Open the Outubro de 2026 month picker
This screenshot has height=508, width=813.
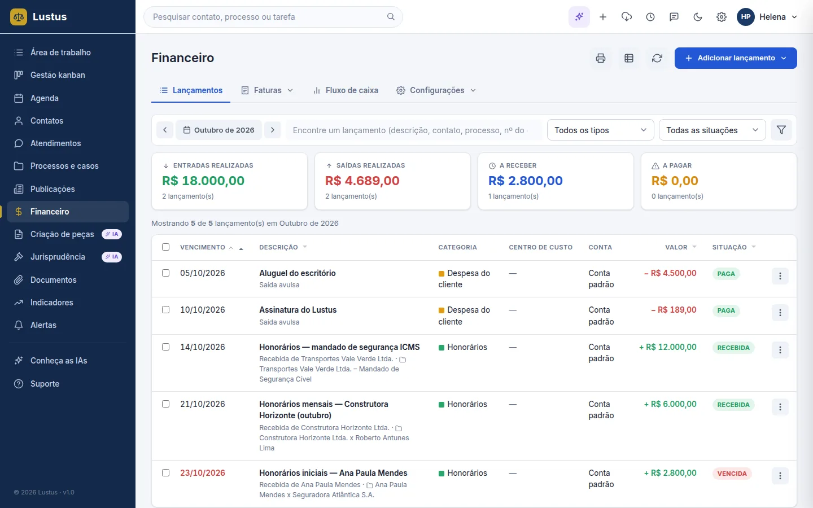219,130
